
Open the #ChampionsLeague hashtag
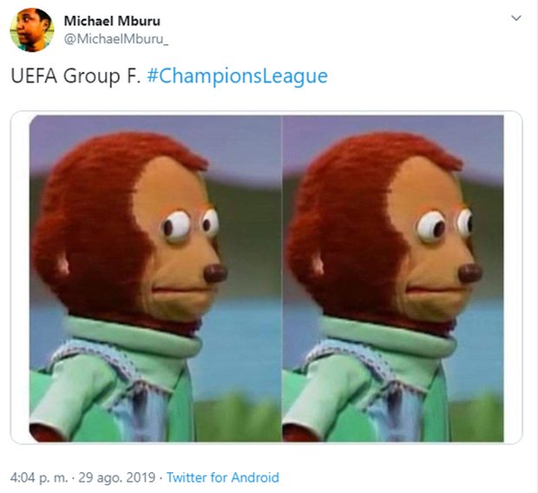(x=237, y=76)
